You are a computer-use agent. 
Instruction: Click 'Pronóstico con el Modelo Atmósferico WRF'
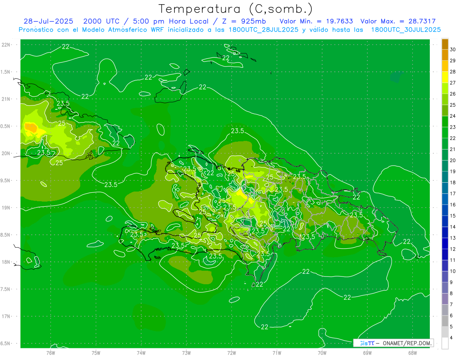(x=91, y=30)
